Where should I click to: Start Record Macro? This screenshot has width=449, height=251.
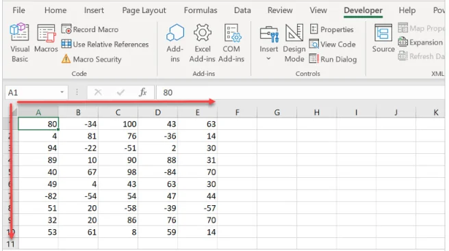[x=90, y=29]
